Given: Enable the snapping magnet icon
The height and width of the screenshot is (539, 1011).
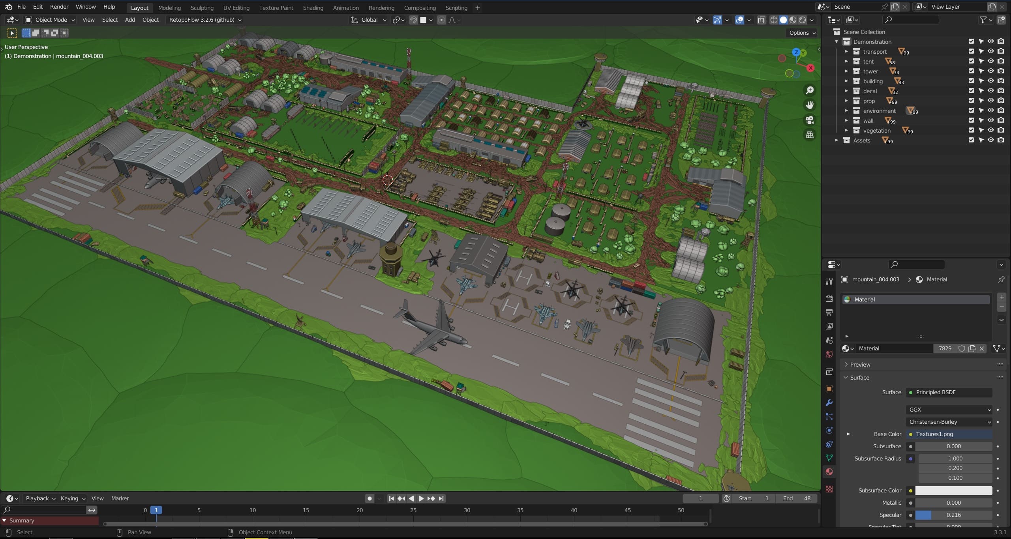Looking at the screenshot, I should [413, 20].
